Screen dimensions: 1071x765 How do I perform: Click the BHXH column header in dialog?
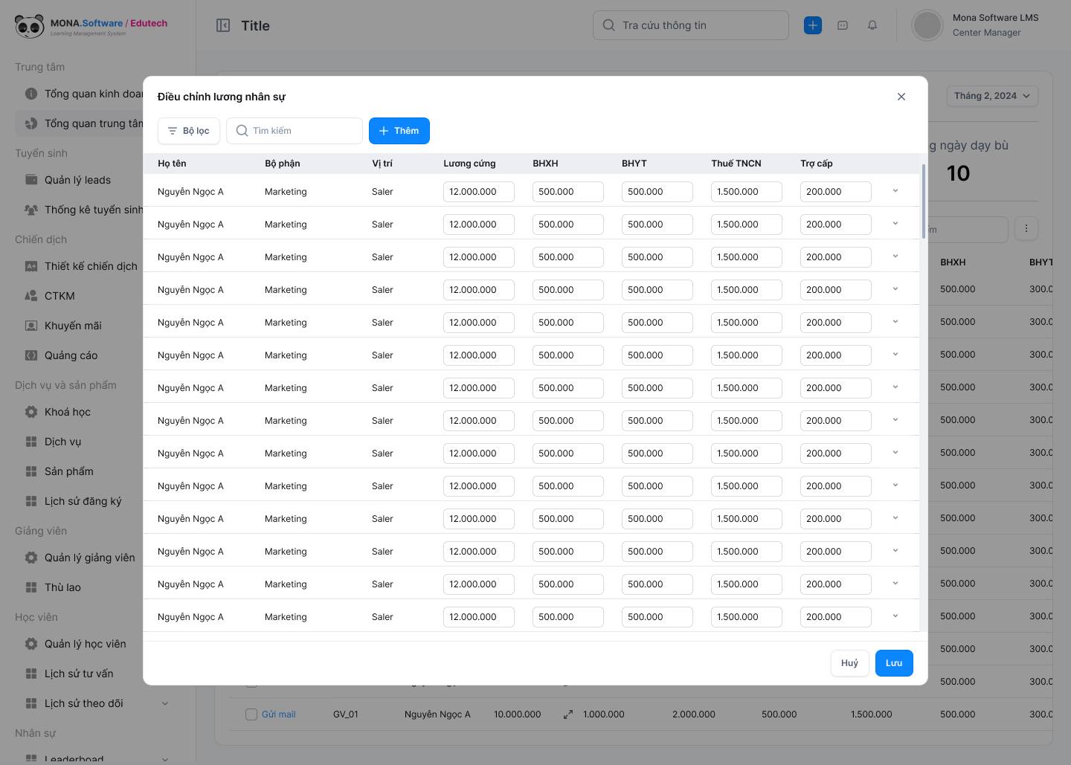click(545, 164)
